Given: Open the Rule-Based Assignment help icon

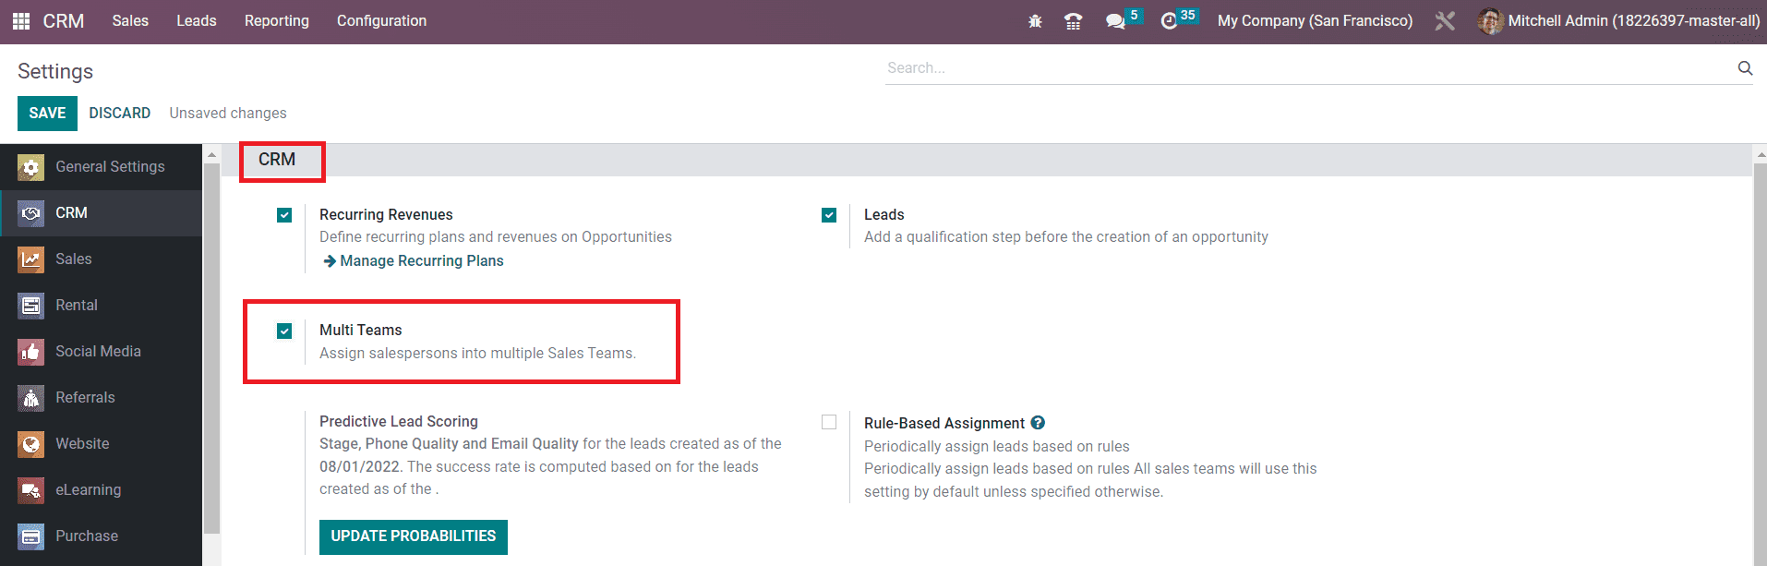Looking at the screenshot, I should (x=1038, y=423).
